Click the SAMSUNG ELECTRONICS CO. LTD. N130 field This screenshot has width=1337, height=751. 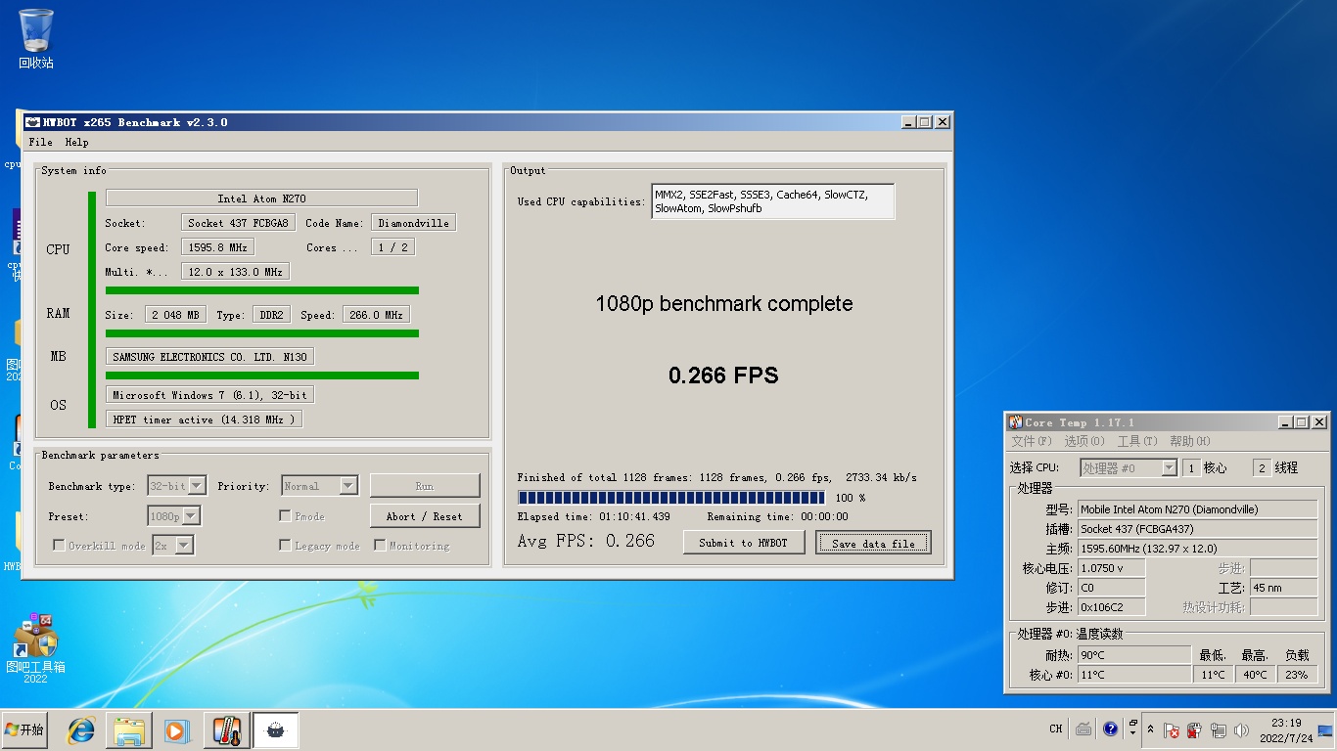tap(209, 357)
